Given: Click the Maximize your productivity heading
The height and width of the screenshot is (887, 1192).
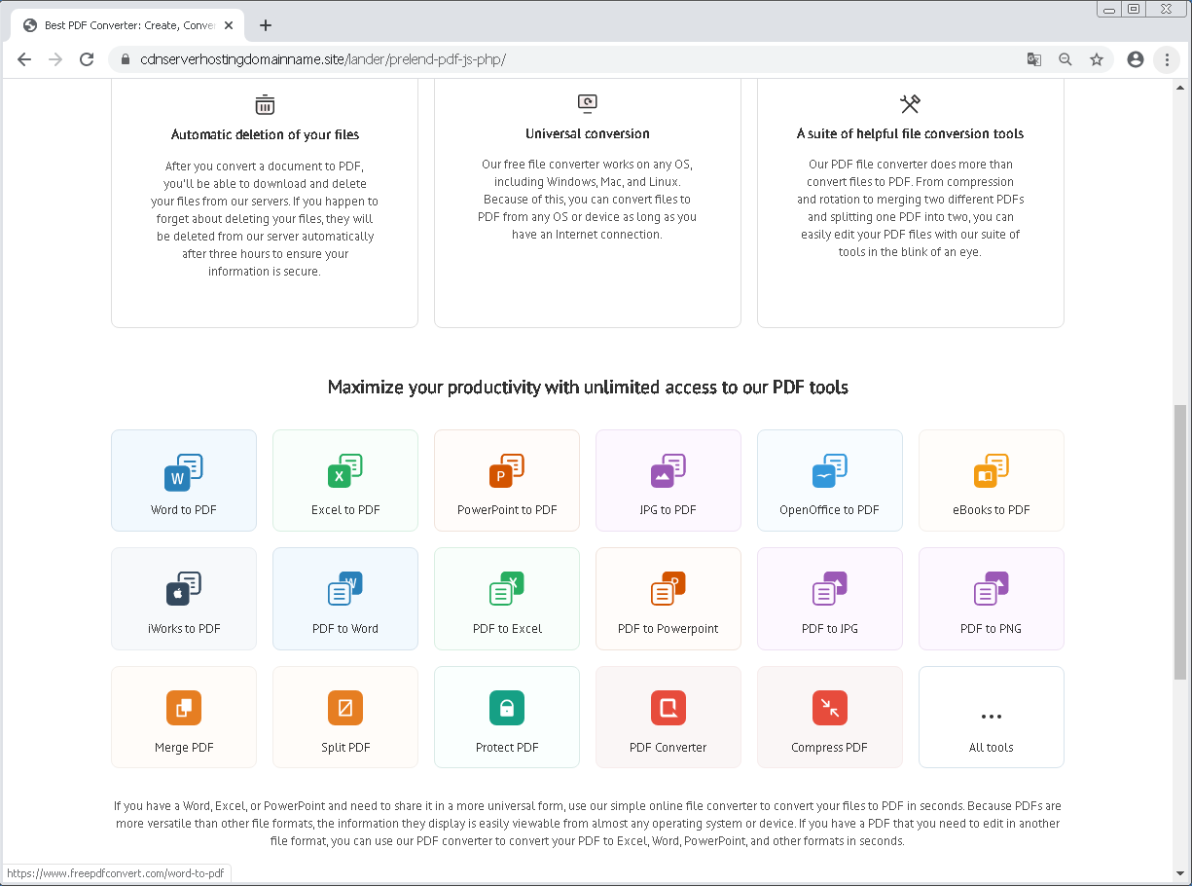Looking at the screenshot, I should pyautogui.click(x=588, y=388).
